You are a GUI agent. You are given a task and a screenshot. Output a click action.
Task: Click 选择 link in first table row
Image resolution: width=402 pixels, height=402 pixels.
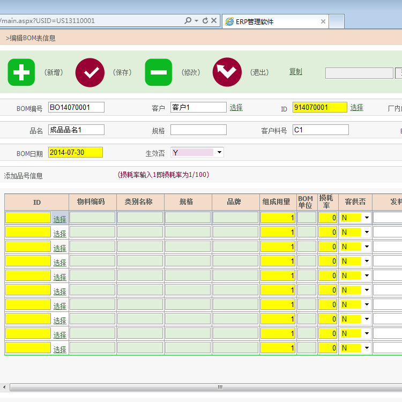click(59, 219)
